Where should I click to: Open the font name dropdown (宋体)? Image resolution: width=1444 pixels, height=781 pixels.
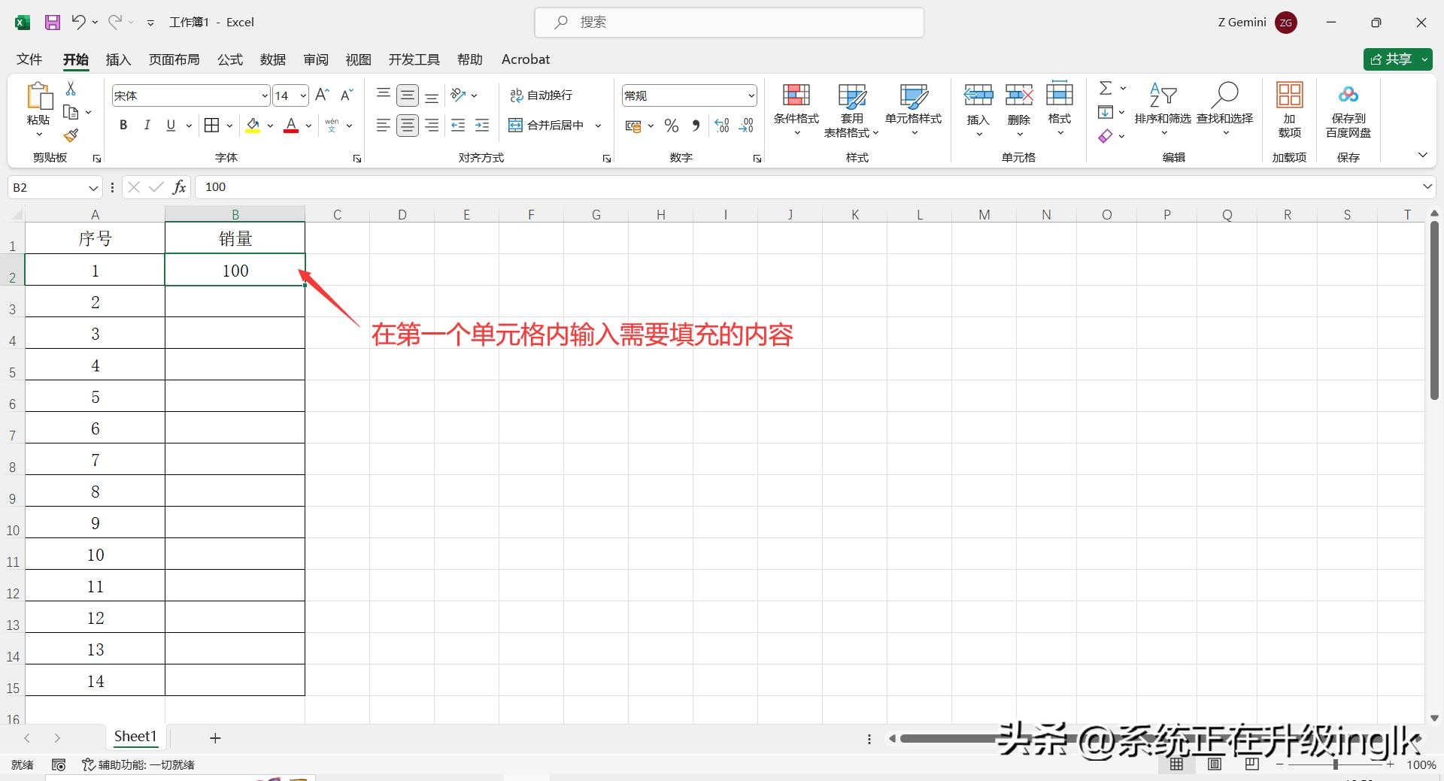click(x=265, y=96)
